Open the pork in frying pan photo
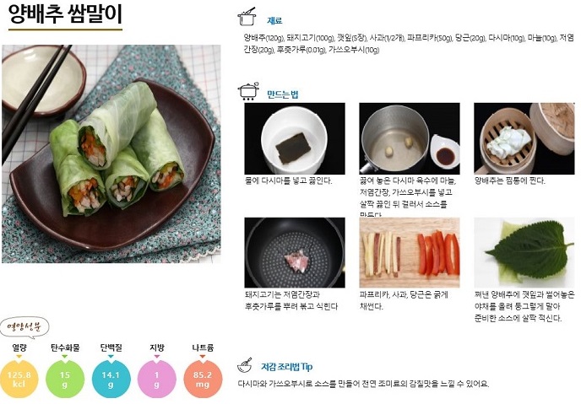The width and height of the screenshot is (581, 404). pos(295,253)
